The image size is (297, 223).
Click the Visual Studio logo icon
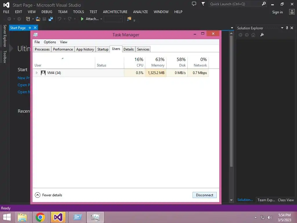click(x=6, y=5)
